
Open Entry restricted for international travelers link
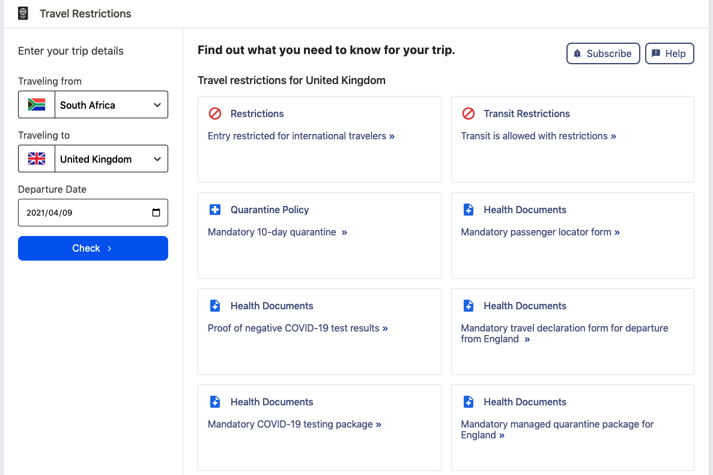tap(301, 136)
